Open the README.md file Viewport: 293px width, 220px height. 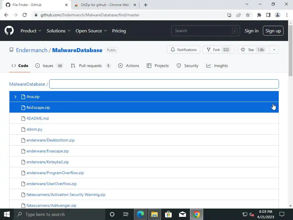coord(37,118)
